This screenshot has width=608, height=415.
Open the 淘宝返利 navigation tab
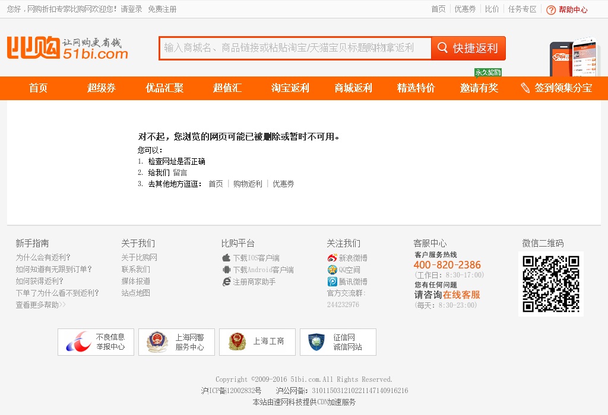coord(290,88)
